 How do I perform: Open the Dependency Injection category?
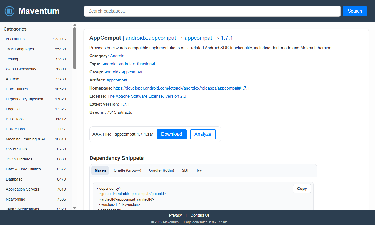pyautogui.click(x=36, y=99)
